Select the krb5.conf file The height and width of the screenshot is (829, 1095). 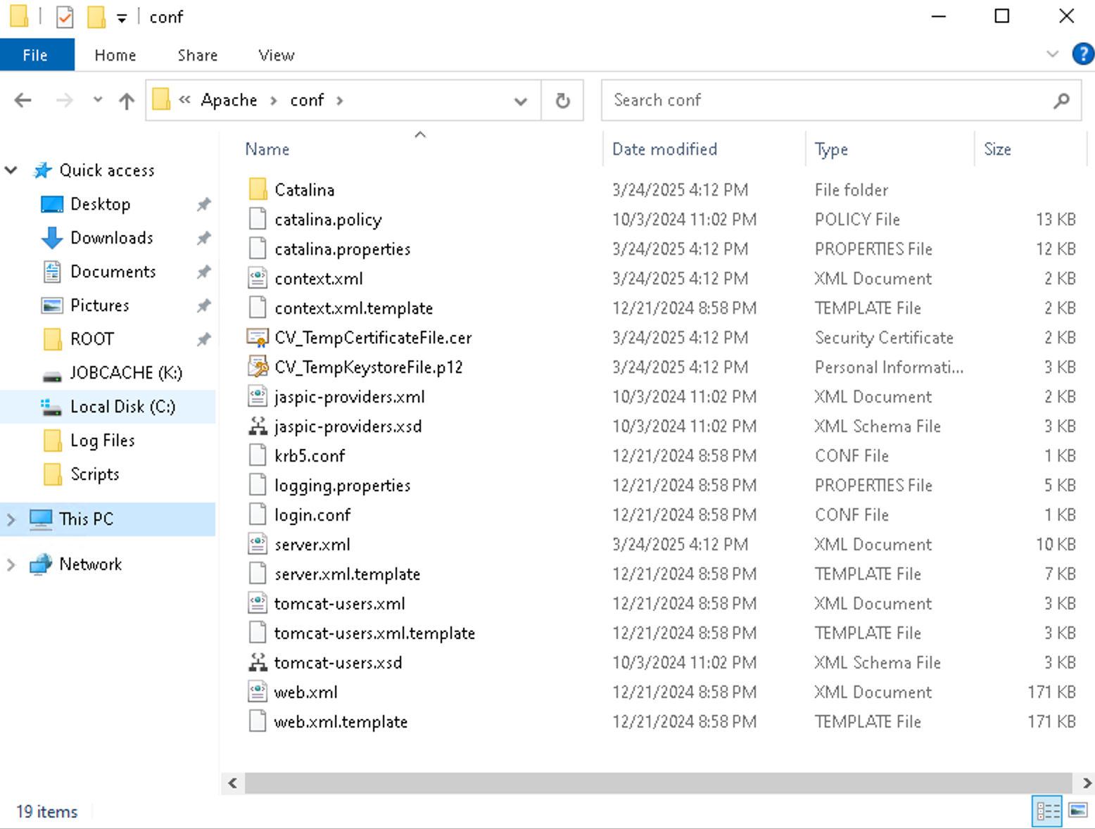310,456
